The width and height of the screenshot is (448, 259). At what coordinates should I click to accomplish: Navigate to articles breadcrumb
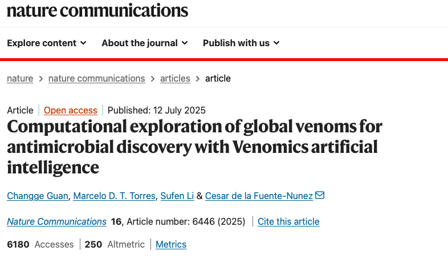175,79
